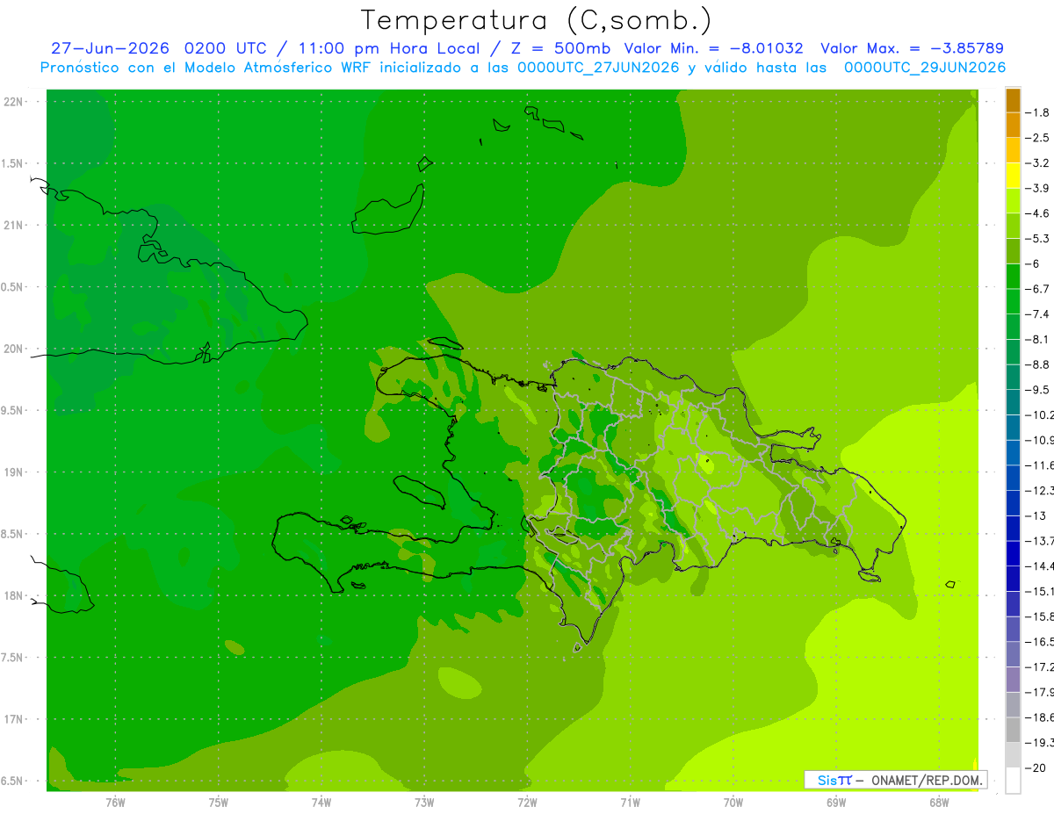Click the "7.5N" latitude label
Screen dimensions: 1054x814
[13, 658]
